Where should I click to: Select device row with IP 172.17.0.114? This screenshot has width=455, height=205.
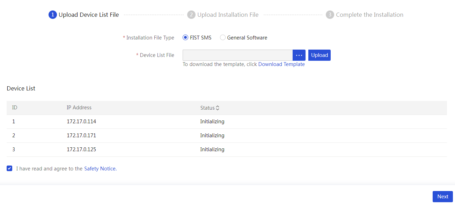point(227,122)
